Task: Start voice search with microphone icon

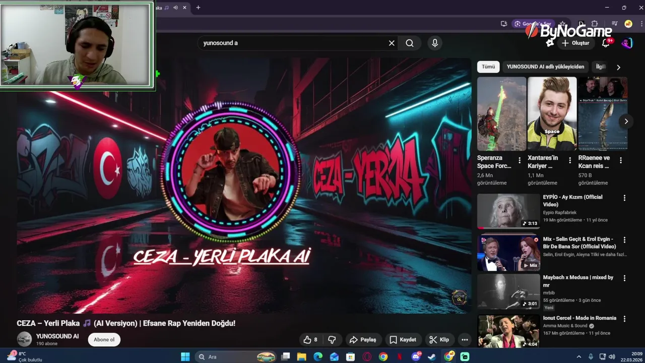Action: (435, 43)
